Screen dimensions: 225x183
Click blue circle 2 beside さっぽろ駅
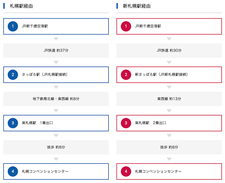pyautogui.click(x=13, y=74)
